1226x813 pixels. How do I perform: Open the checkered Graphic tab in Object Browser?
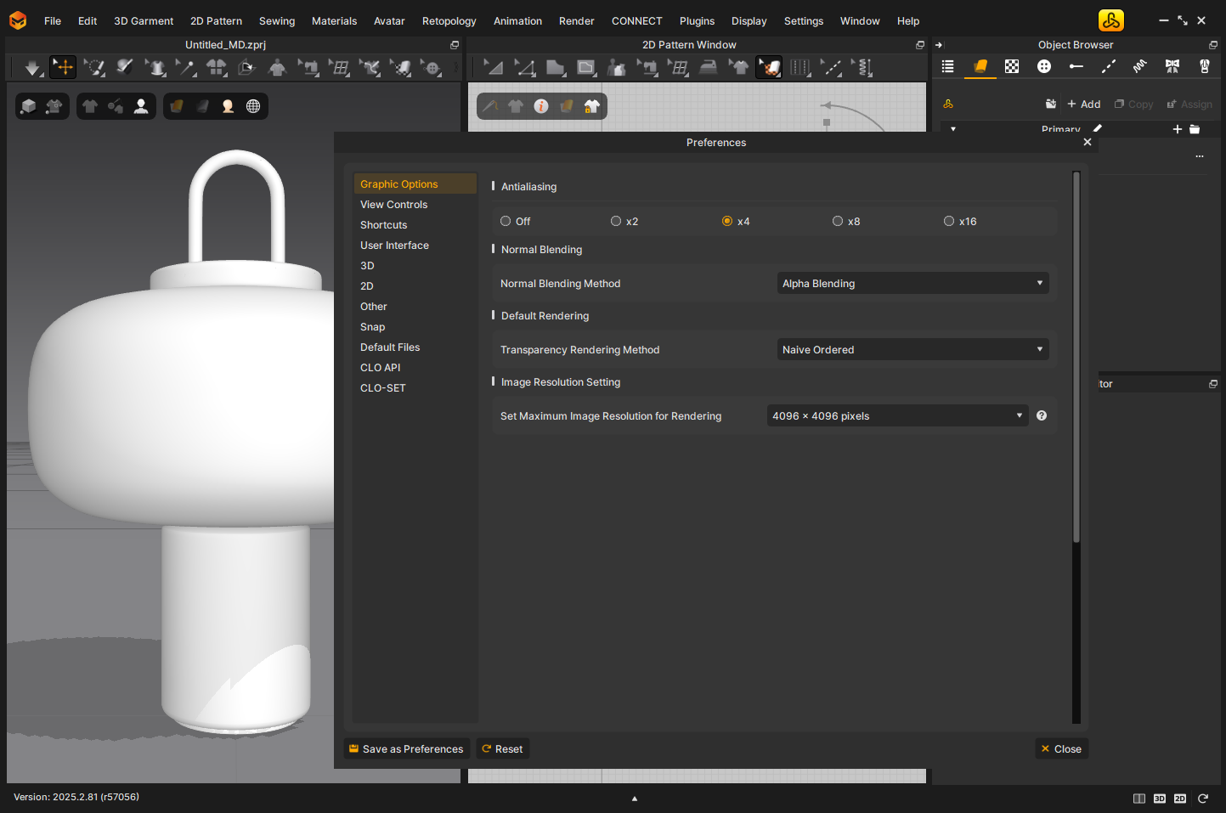(x=1012, y=66)
